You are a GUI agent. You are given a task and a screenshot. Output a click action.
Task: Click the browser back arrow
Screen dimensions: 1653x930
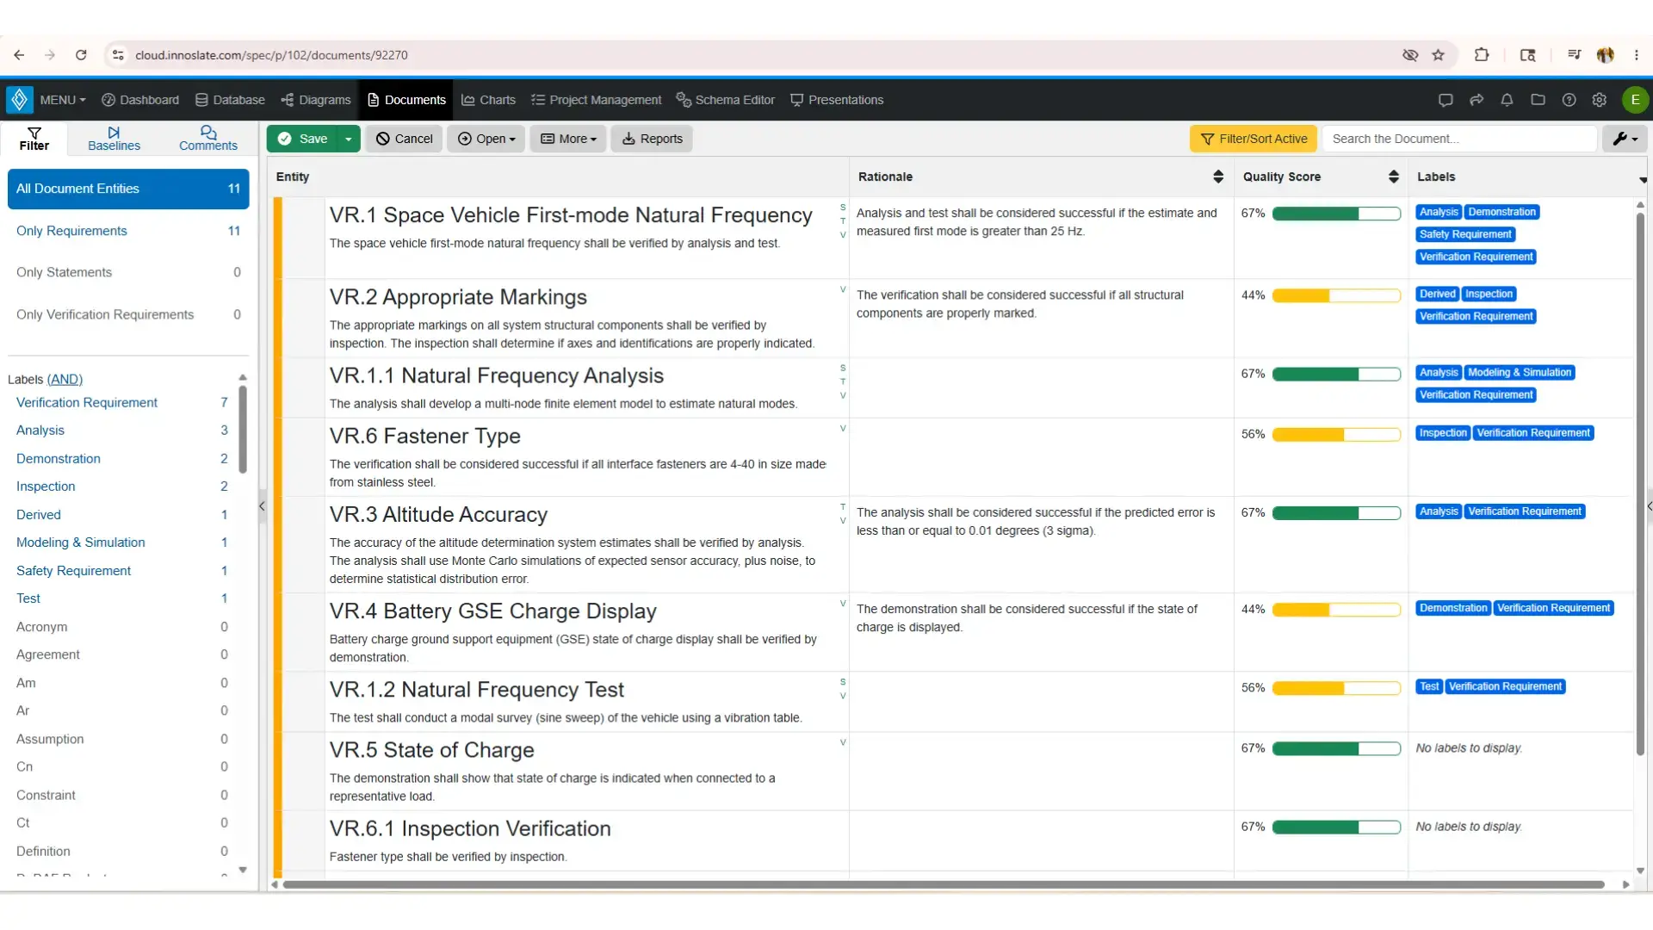pyautogui.click(x=19, y=55)
